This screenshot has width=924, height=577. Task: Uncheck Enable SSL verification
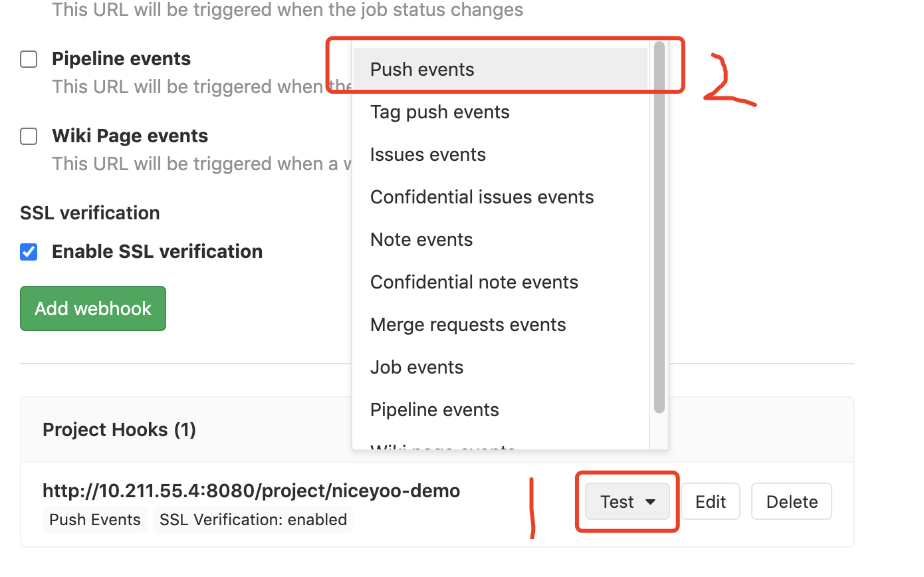[x=29, y=252]
